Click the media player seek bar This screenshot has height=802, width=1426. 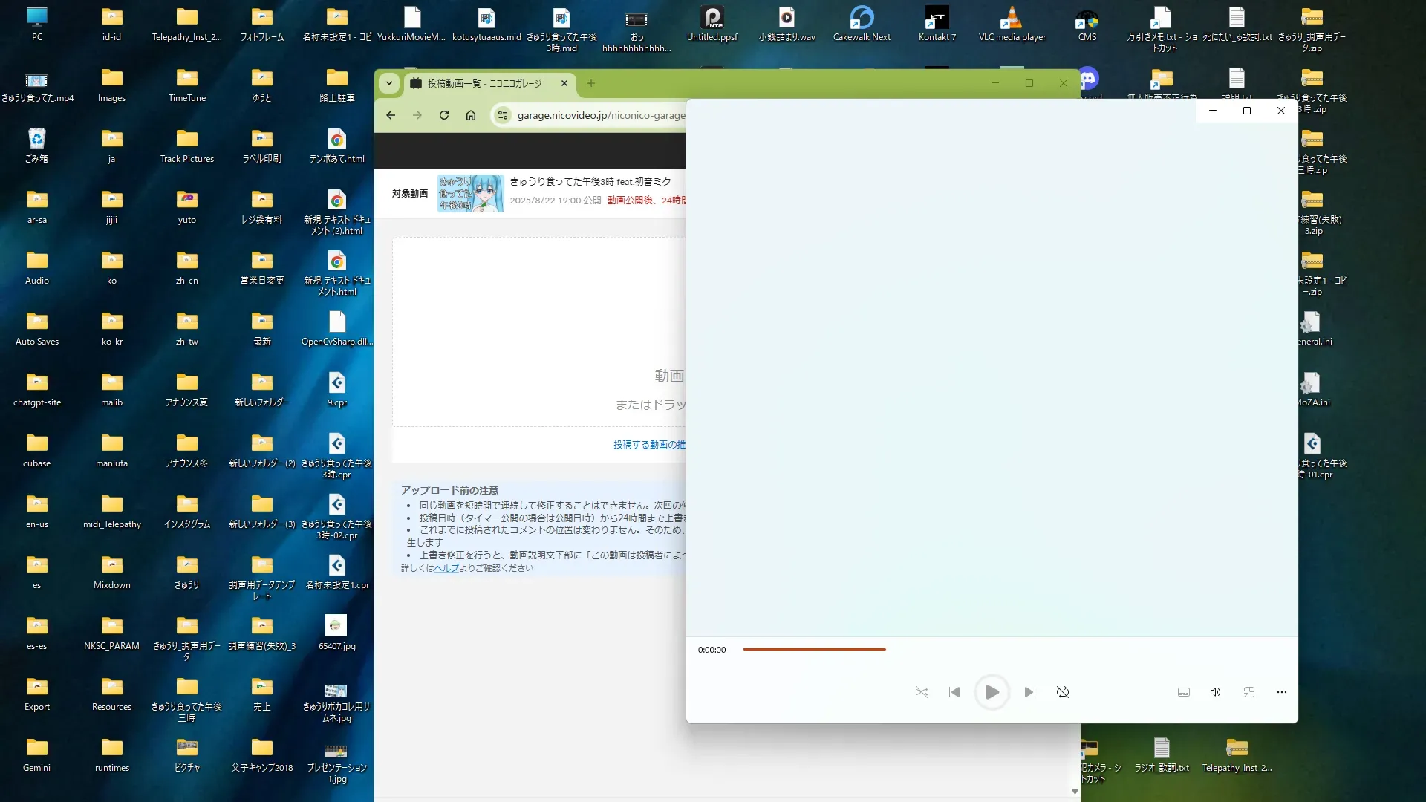pos(814,649)
